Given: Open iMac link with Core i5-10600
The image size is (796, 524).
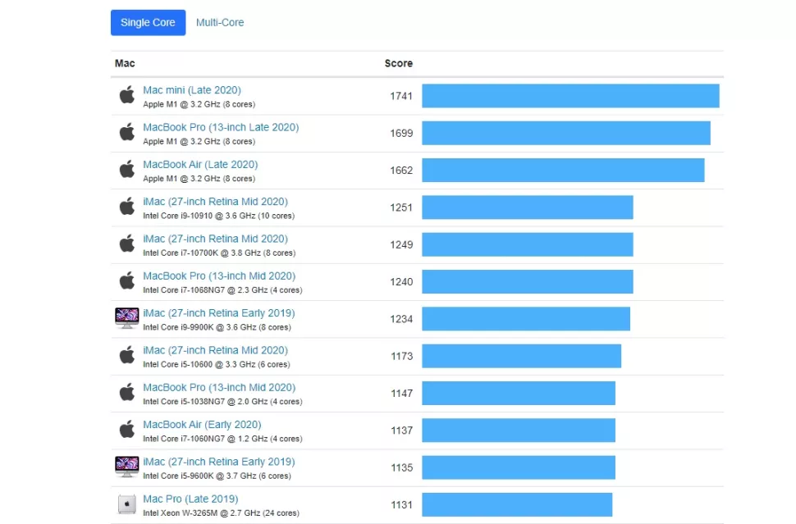Looking at the screenshot, I should pos(215,350).
